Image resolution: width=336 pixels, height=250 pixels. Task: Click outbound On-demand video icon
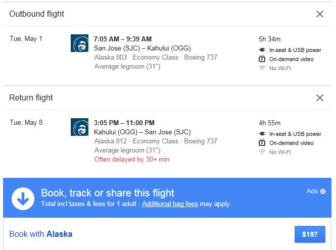coord(262,59)
